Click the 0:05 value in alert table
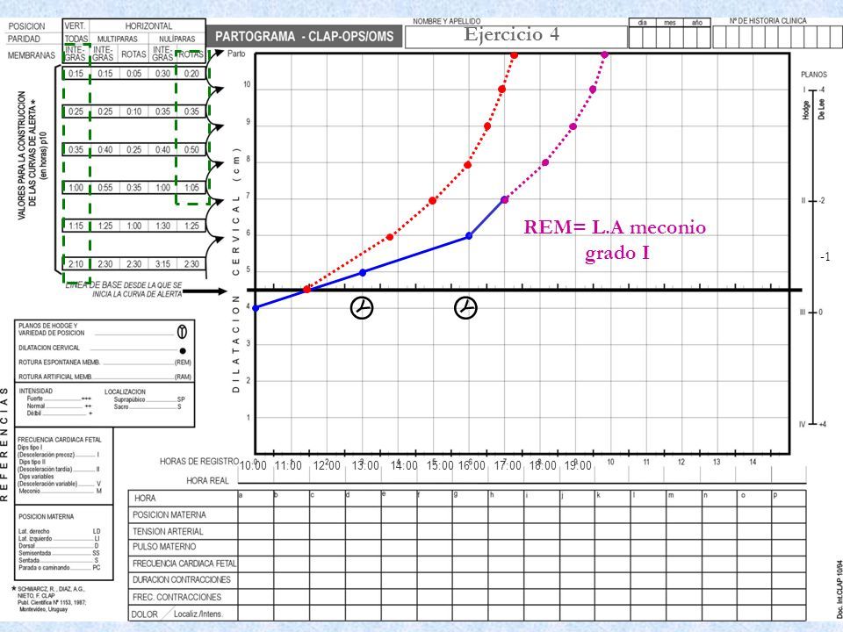843x632 pixels. tap(133, 74)
